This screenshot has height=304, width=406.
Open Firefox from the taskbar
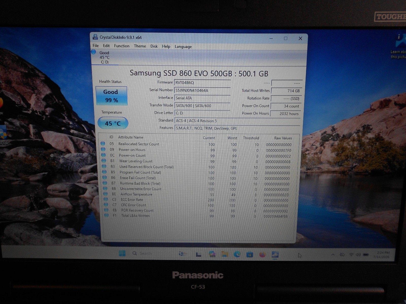[x=262, y=254]
